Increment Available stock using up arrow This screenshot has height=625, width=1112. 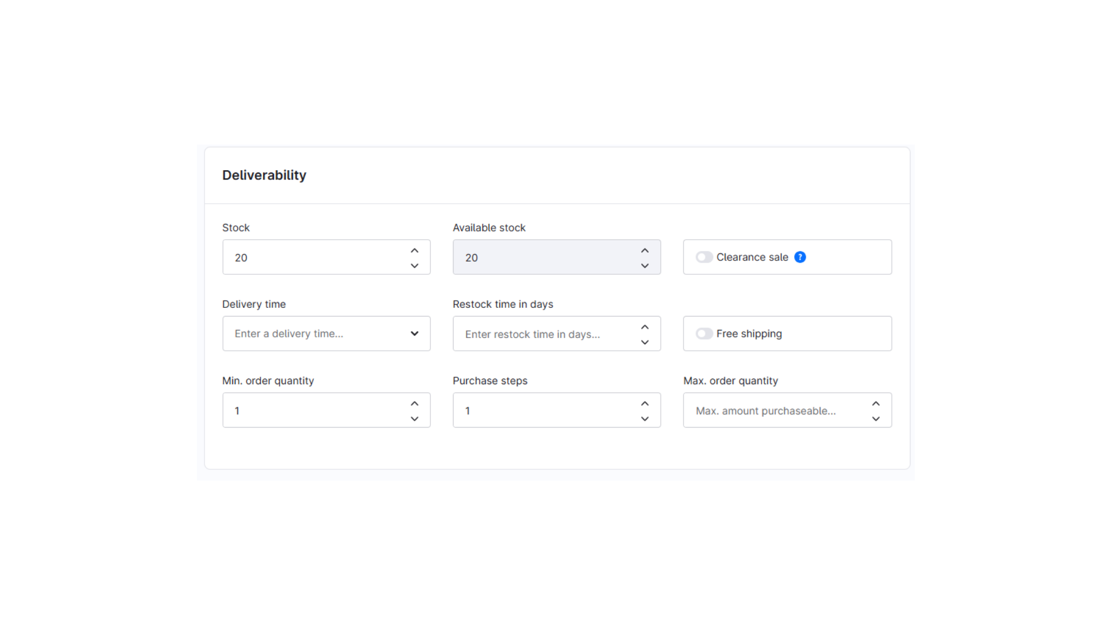point(645,251)
